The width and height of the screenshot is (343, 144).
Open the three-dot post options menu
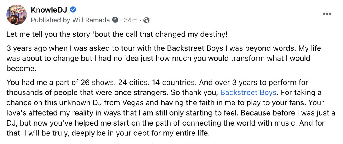(x=327, y=14)
